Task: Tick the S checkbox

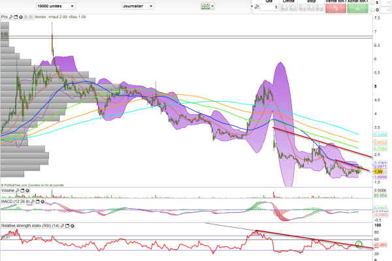Action: tap(373, 3)
